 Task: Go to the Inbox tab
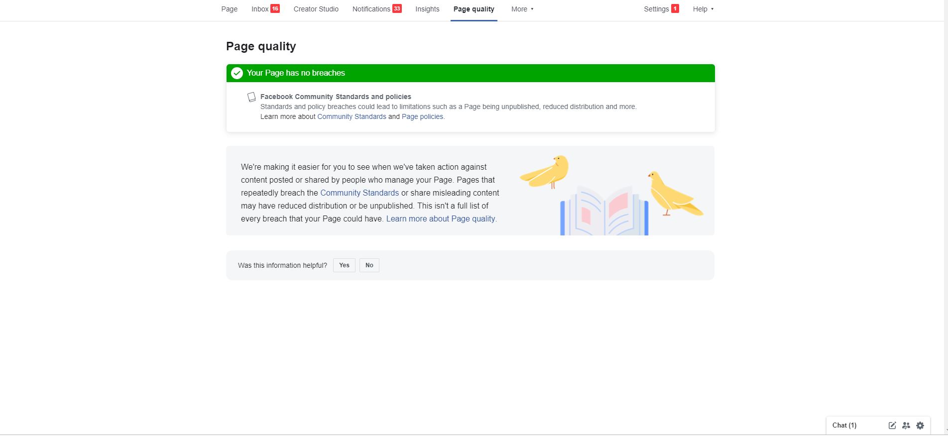[260, 9]
